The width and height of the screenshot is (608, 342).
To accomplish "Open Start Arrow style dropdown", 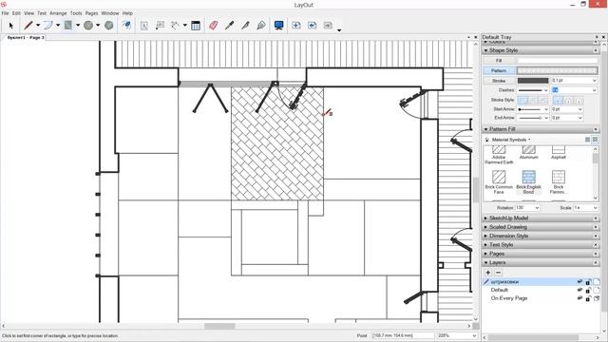I will pyautogui.click(x=546, y=109).
